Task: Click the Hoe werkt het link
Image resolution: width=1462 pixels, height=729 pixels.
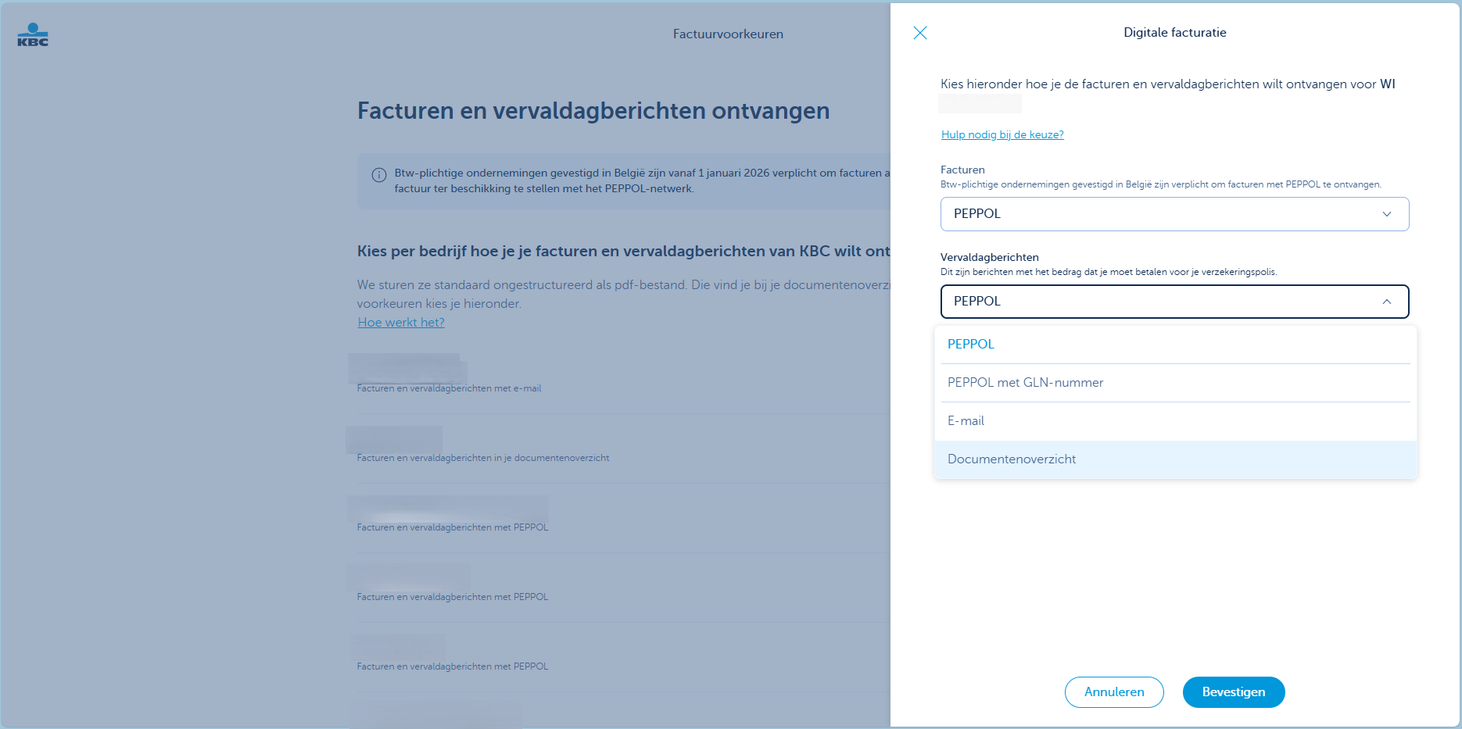Action: click(x=401, y=323)
